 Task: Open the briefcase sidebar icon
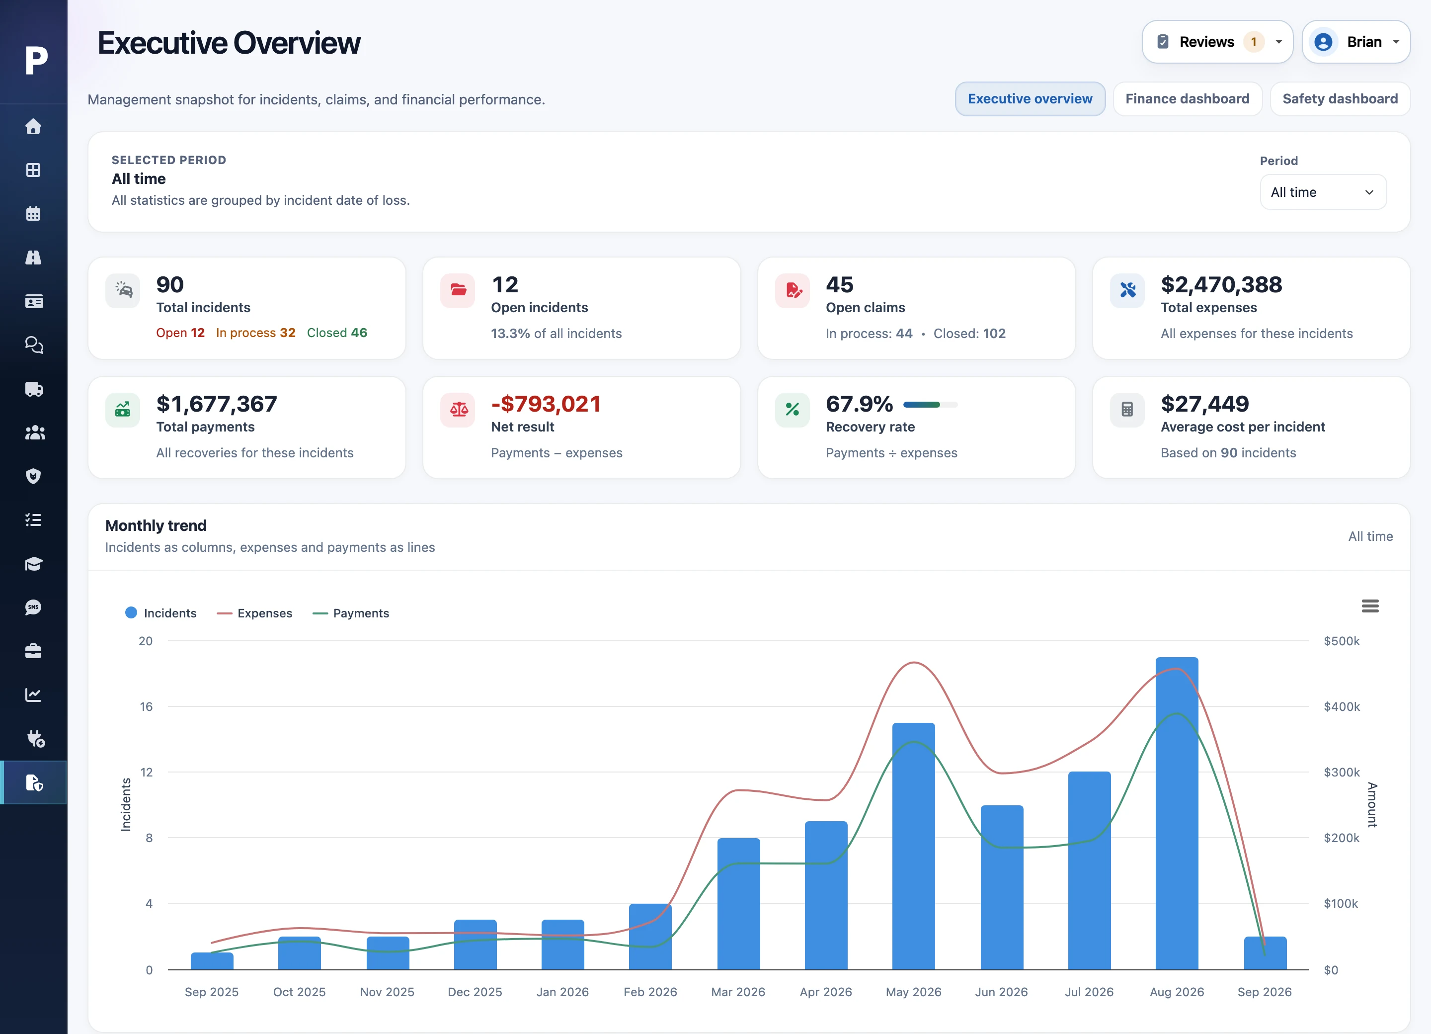click(x=33, y=651)
